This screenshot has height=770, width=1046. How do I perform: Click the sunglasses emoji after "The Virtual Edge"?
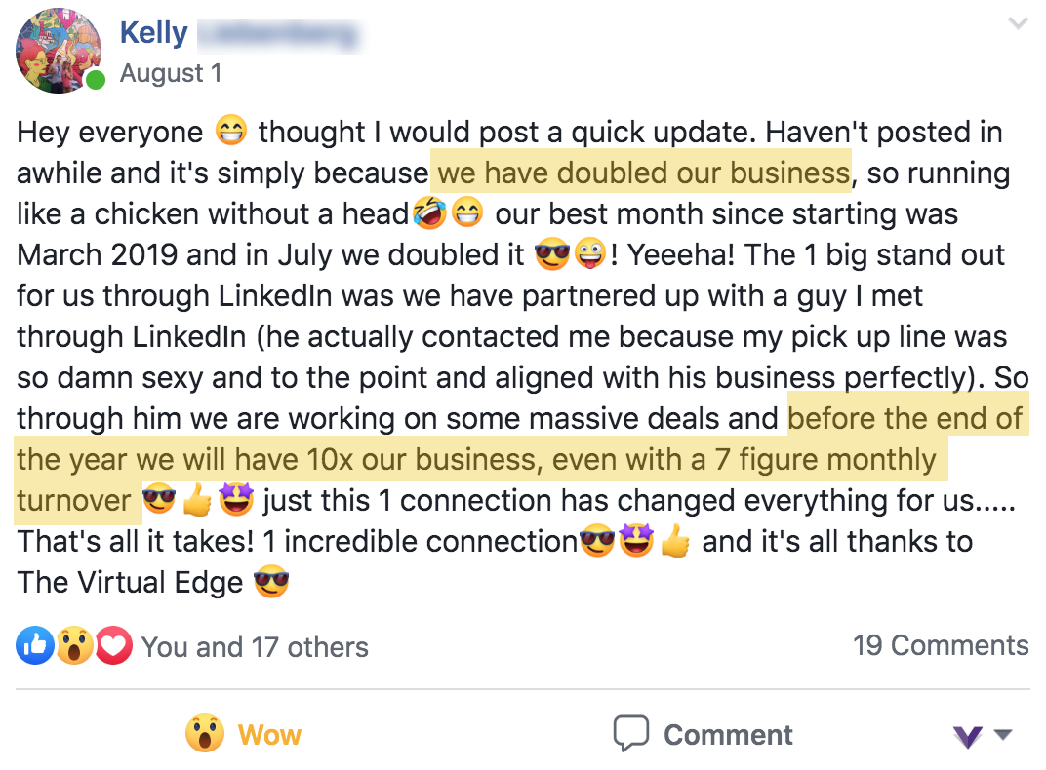(271, 583)
